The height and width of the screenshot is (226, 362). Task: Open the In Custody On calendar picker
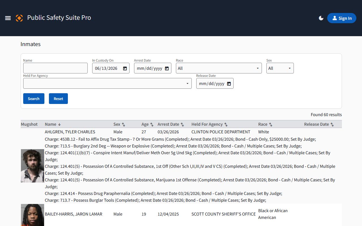coord(125,68)
